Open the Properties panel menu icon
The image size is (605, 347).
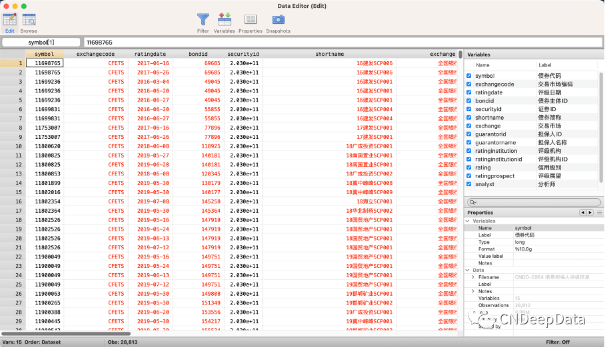click(x=599, y=213)
